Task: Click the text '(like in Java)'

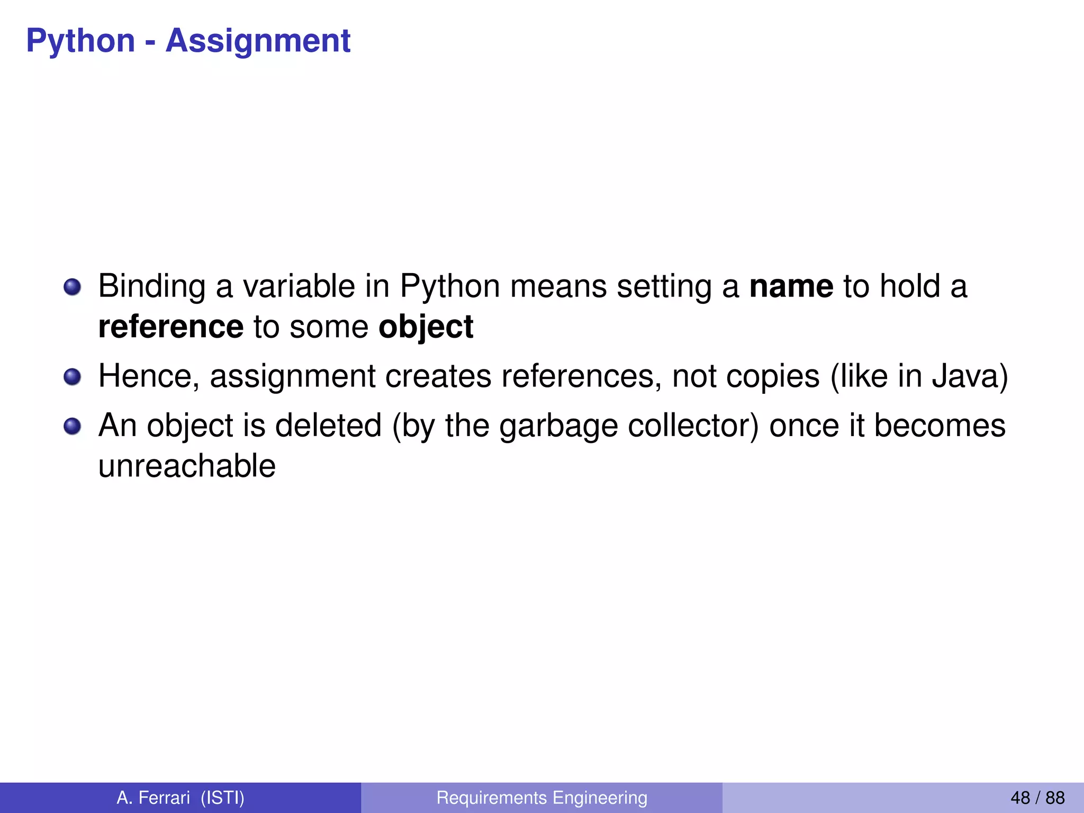Action: 919,377
